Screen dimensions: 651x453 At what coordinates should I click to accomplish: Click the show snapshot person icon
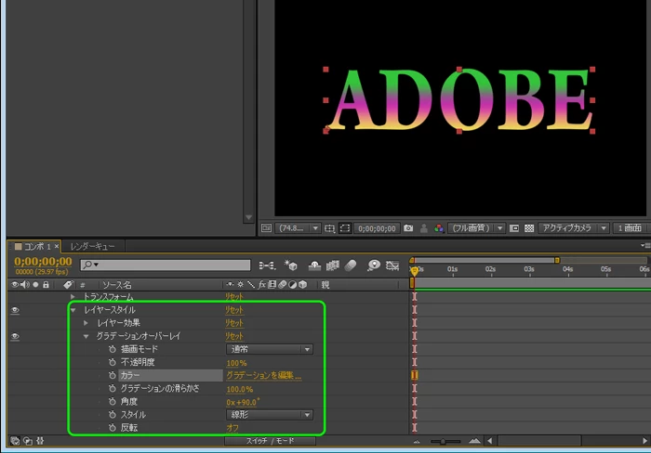click(x=424, y=228)
